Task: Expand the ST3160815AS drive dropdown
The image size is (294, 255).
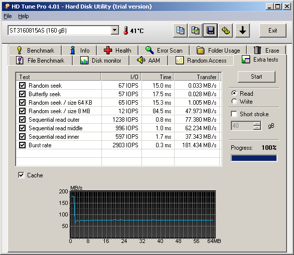Action: tap(114, 31)
